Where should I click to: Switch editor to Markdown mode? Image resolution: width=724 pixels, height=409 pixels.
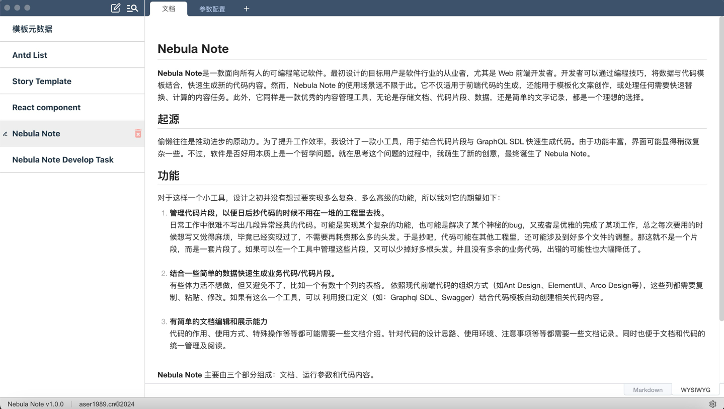coord(648,390)
